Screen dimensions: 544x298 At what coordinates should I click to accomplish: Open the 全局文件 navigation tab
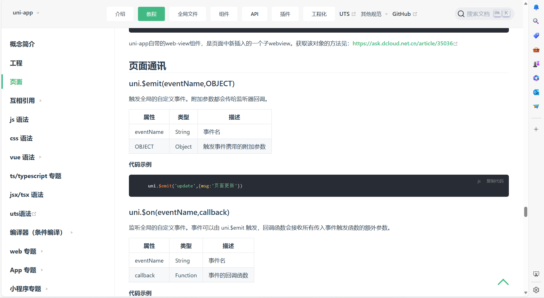[x=188, y=14]
